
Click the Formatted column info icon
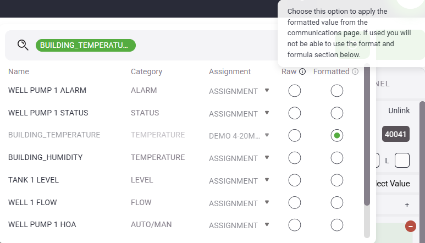(x=355, y=71)
